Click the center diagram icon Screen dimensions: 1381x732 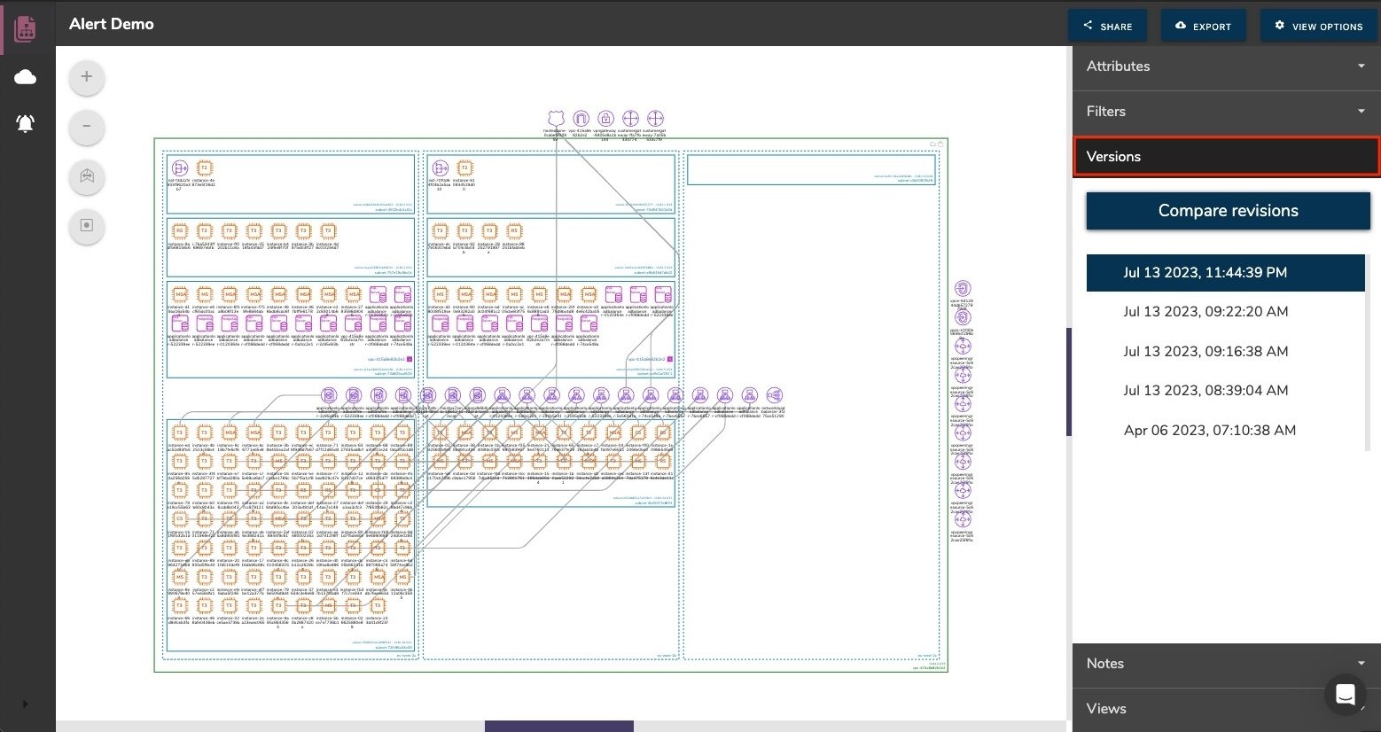pos(87,225)
